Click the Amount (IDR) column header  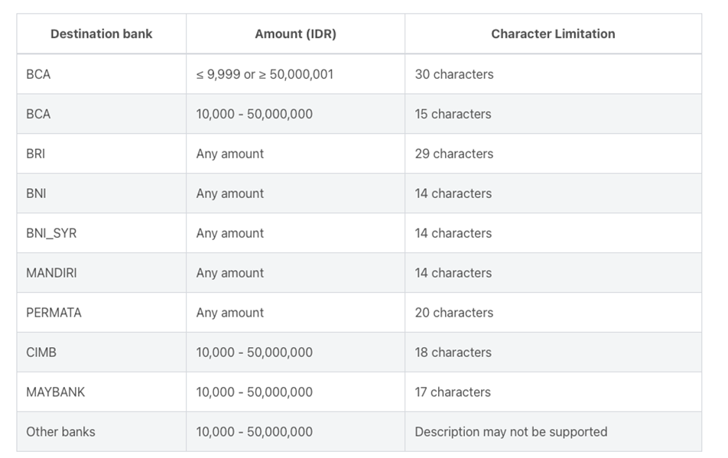(295, 34)
